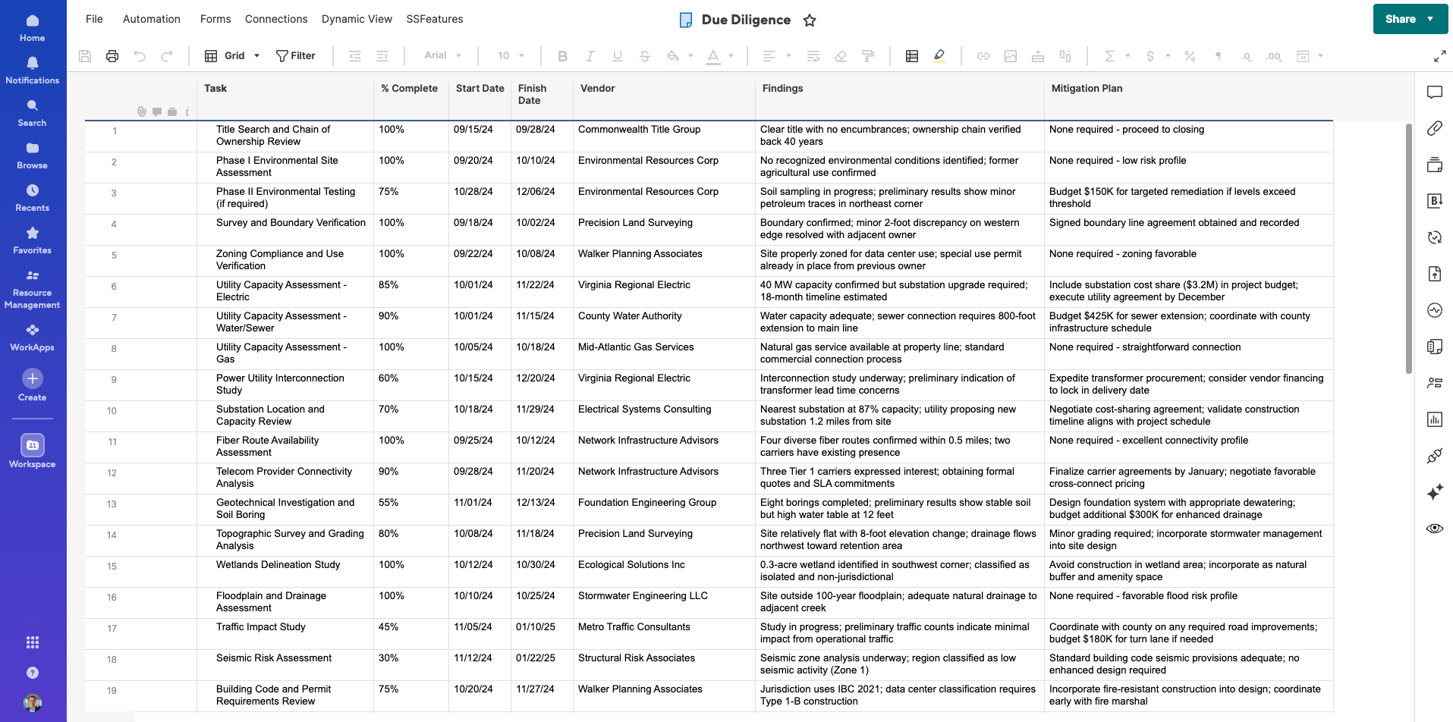The image size is (1453, 722).
Task: Click the star to favorite Due Diligence
Action: coord(810,20)
